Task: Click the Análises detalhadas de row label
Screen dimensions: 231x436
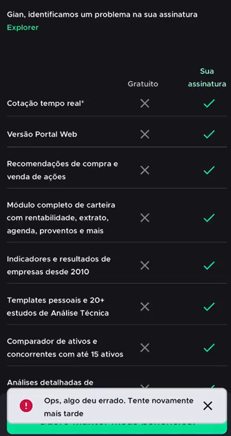Action: click(50, 383)
